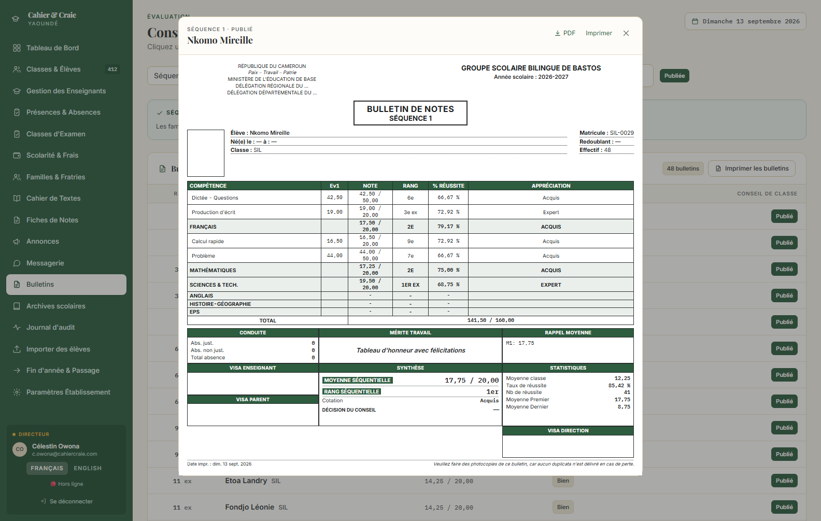The height and width of the screenshot is (521, 821).
Task: Click the 48 bulletins count badge
Action: (683, 168)
